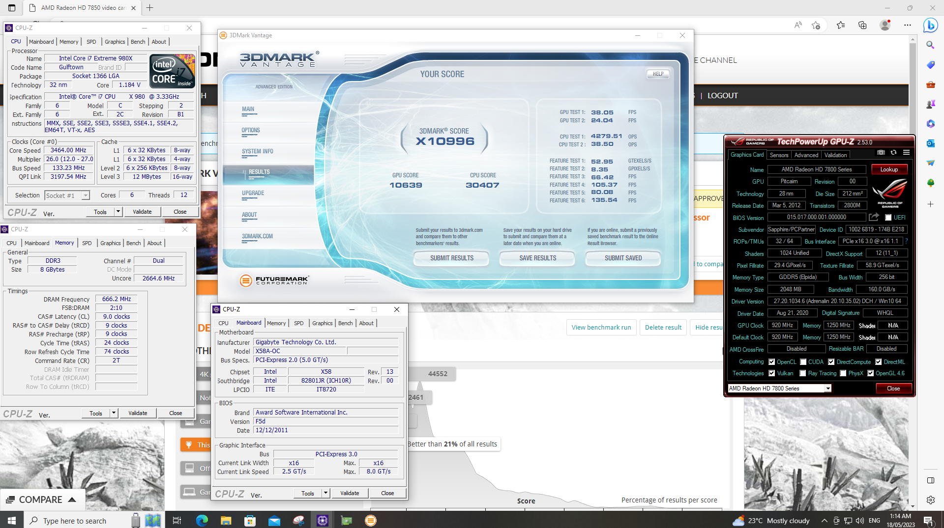Screen dimensions: 944x528
Task: Open the Edge Favorites list icon
Action: pos(840,25)
